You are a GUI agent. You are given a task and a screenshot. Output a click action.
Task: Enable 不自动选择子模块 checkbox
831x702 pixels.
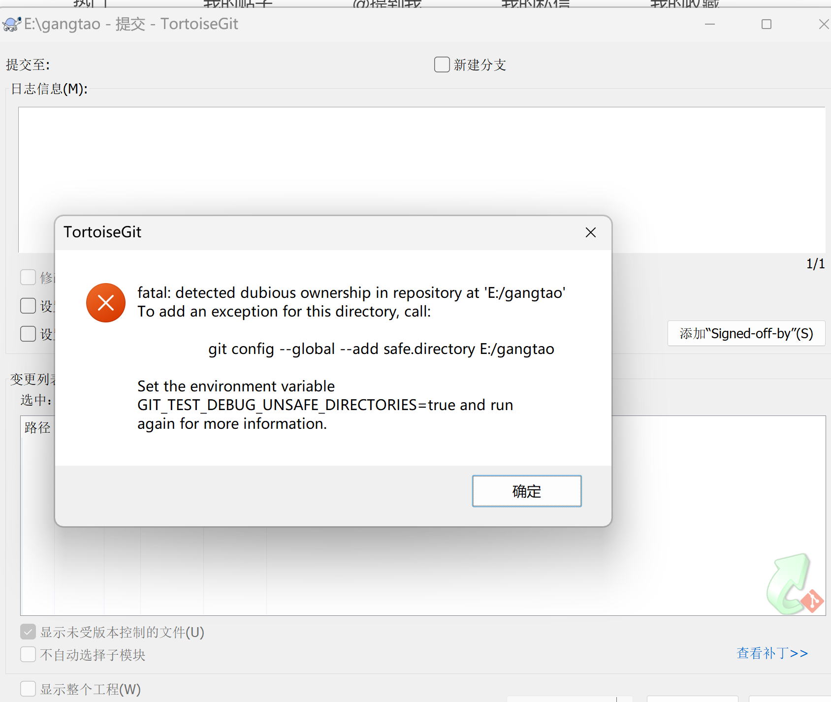coord(28,654)
